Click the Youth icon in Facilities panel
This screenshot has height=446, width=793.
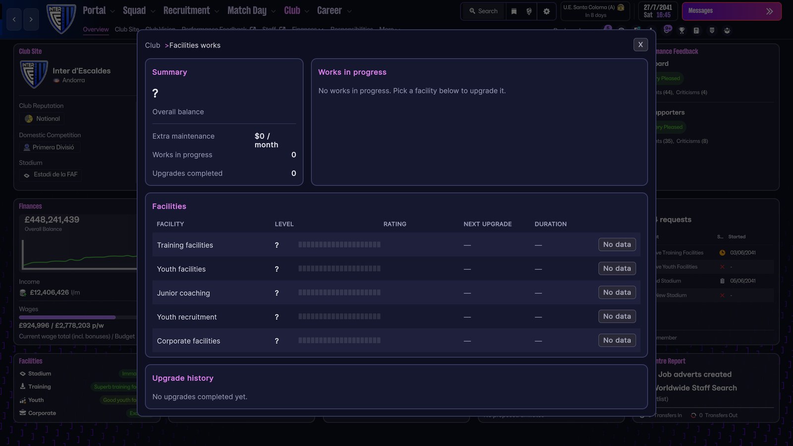22,400
